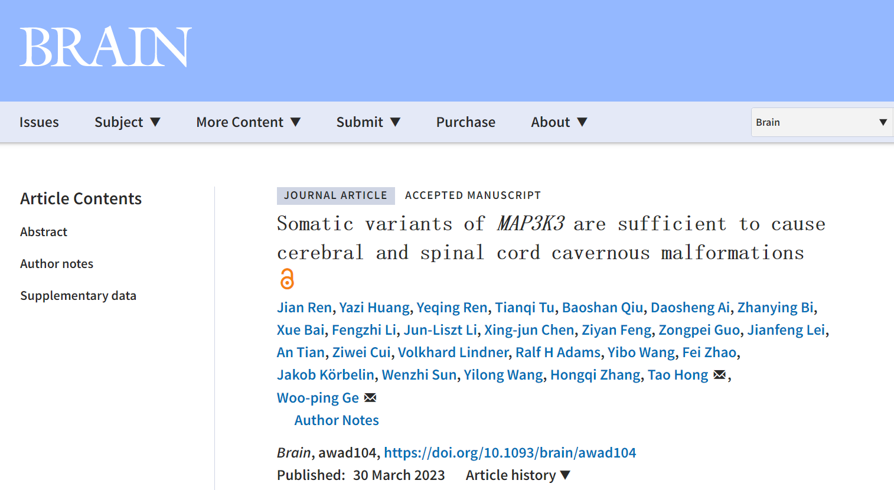
Task: Expand the Subject dropdown menu
Action: tap(128, 122)
